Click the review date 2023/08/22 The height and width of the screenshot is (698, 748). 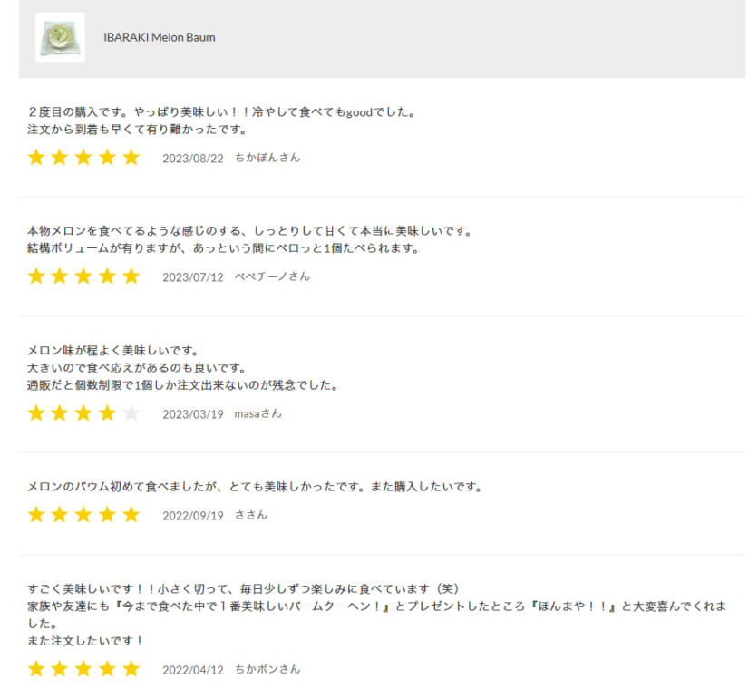click(x=193, y=159)
